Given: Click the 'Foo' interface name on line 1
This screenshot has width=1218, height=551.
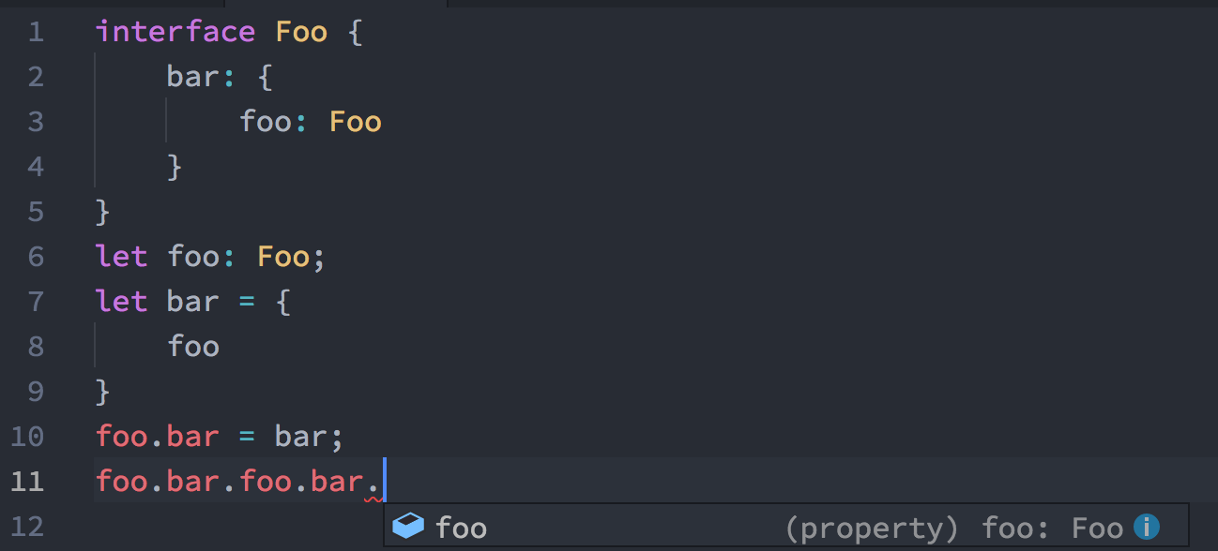Looking at the screenshot, I should (301, 32).
